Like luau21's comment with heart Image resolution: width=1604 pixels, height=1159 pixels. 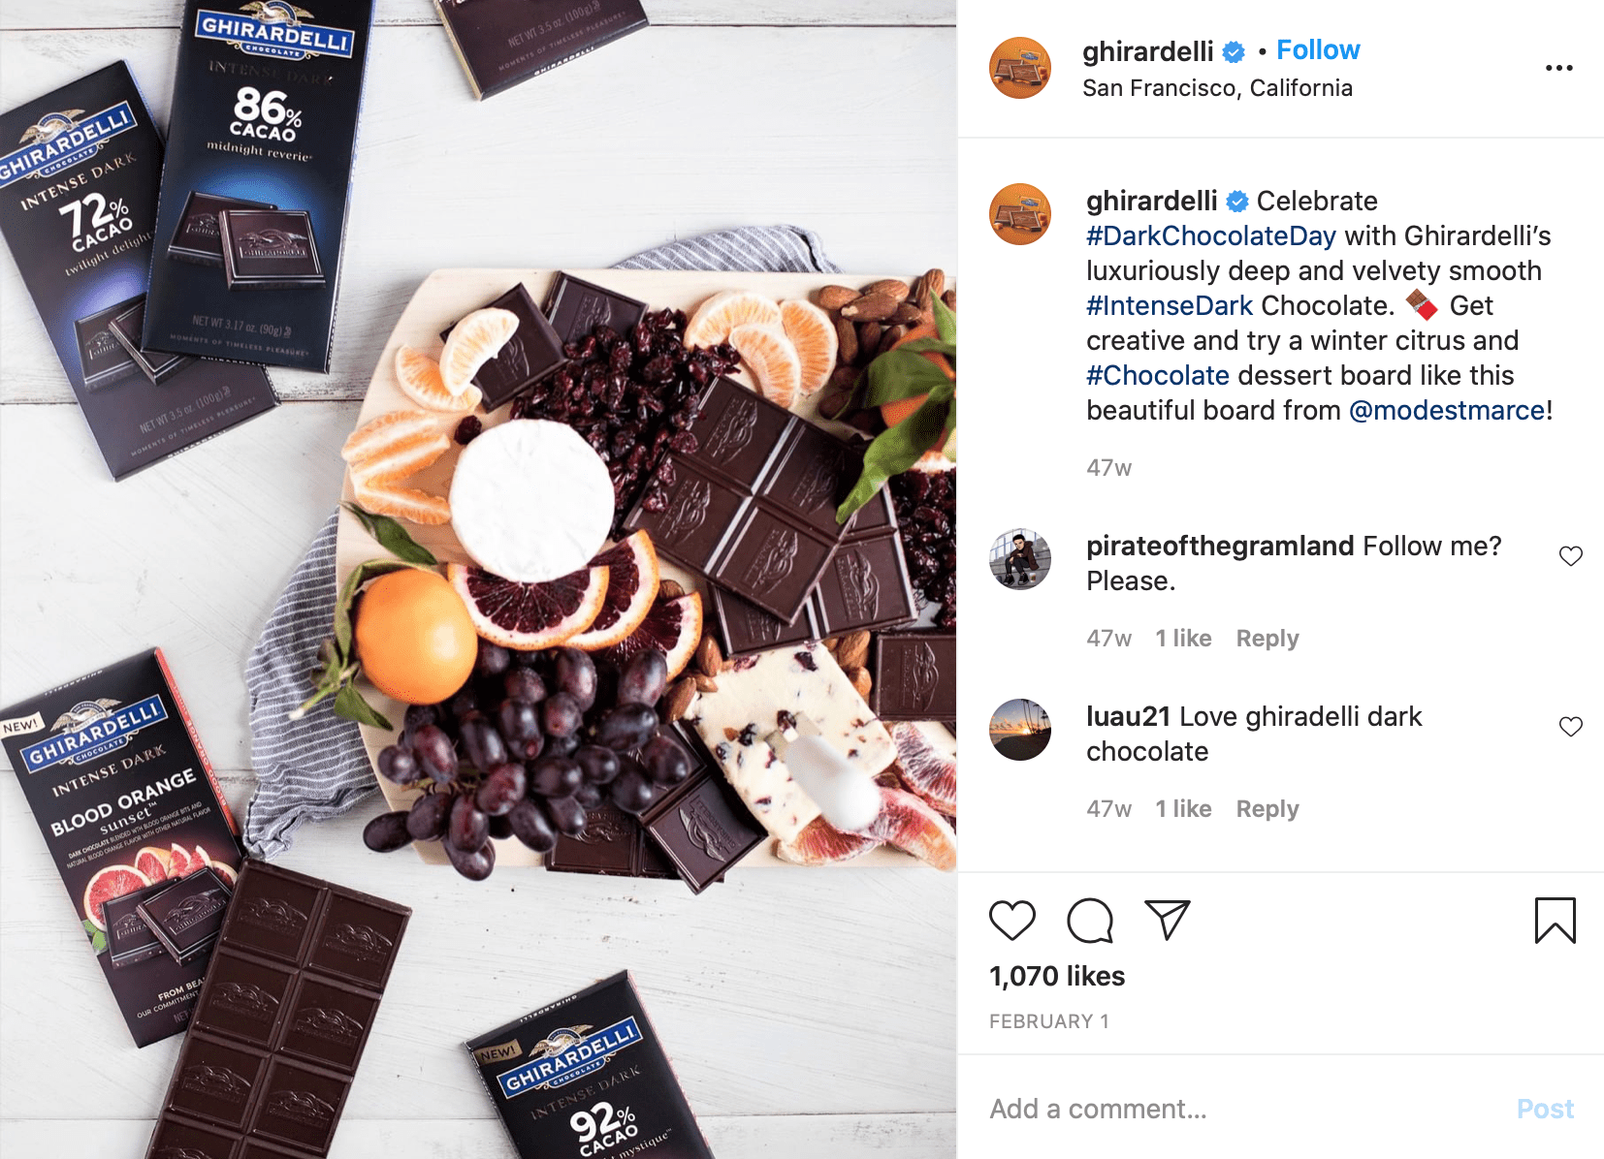pyautogui.click(x=1570, y=727)
